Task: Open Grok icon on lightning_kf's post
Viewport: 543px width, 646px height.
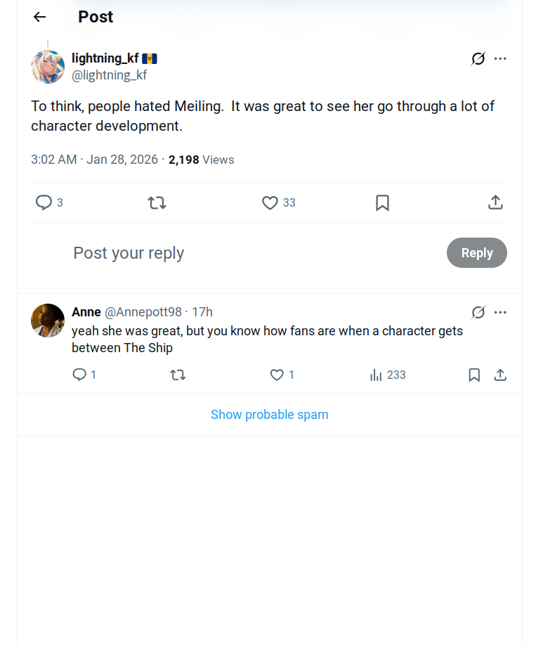Action: point(478,59)
